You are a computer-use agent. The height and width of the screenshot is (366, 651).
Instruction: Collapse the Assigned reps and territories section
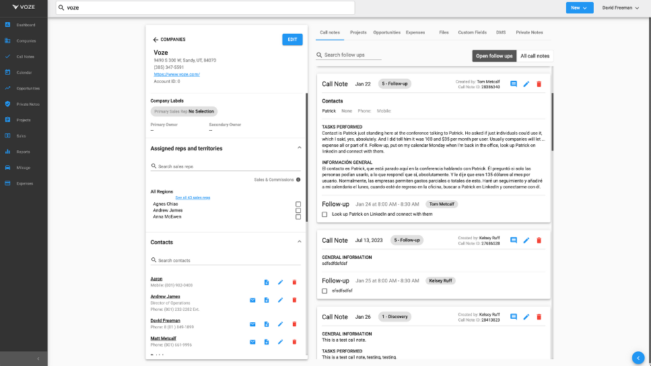pyautogui.click(x=300, y=148)
